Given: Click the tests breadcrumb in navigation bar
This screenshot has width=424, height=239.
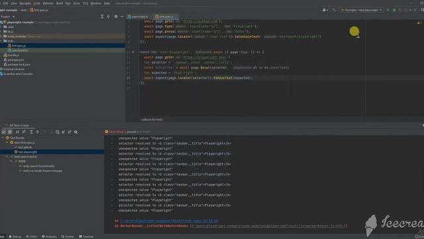Looking at the screenshot, I should pos(24,10).
